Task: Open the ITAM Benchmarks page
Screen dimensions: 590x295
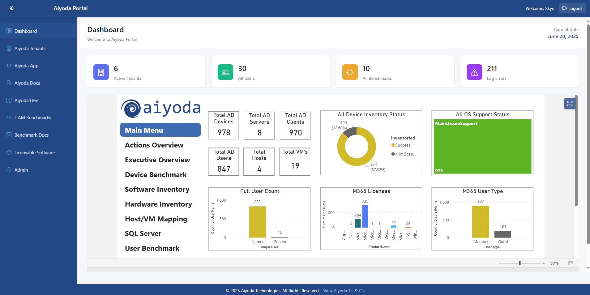Action: tap(32, 118)
